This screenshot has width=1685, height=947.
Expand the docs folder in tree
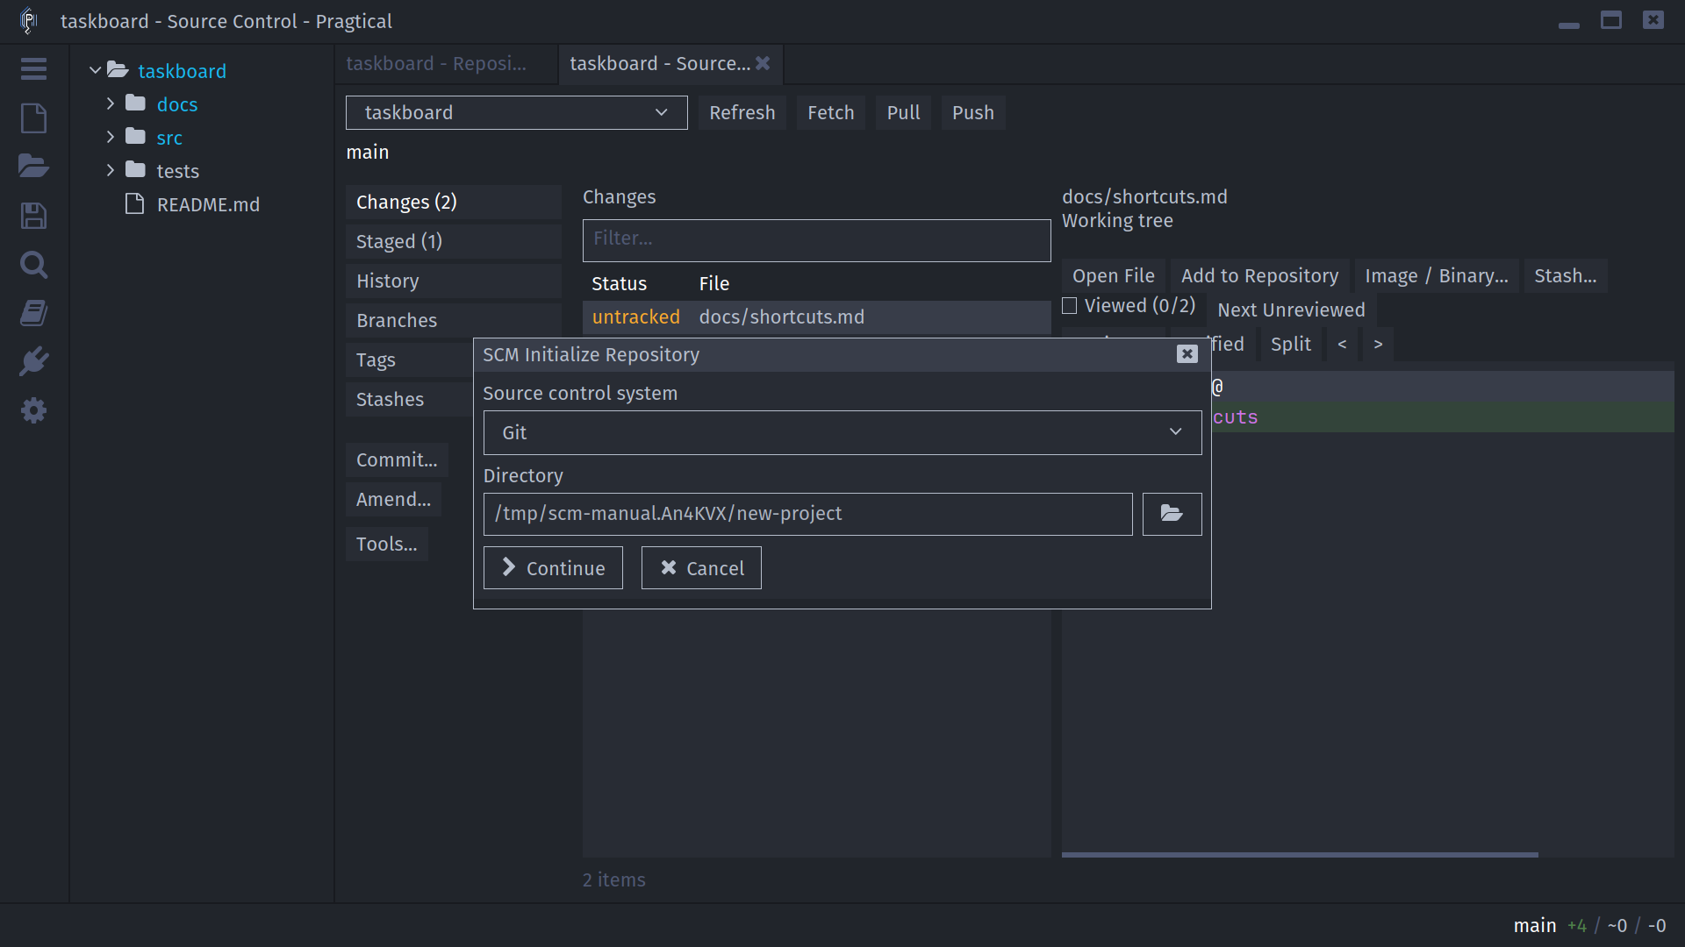pos(111,103)
